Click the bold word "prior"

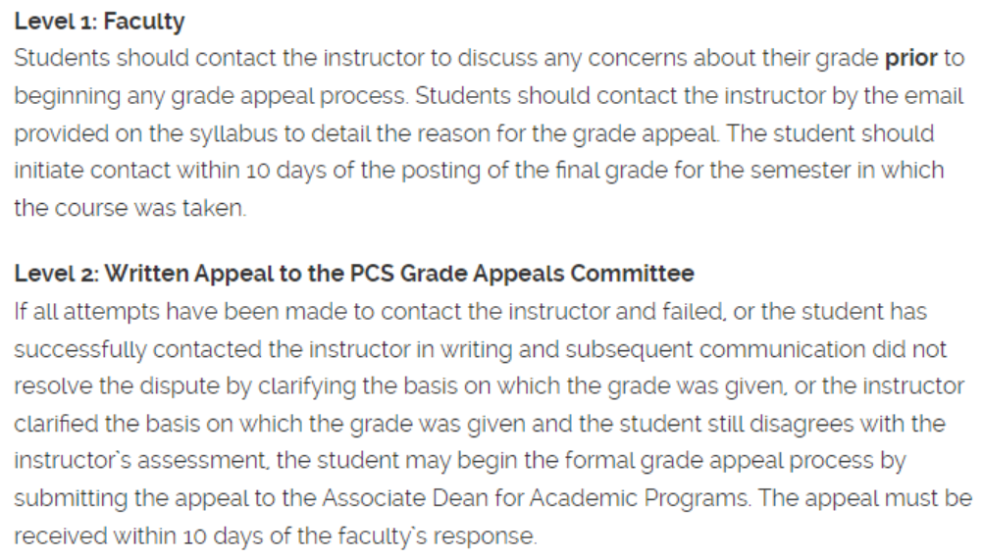click(x=911, y=57)
